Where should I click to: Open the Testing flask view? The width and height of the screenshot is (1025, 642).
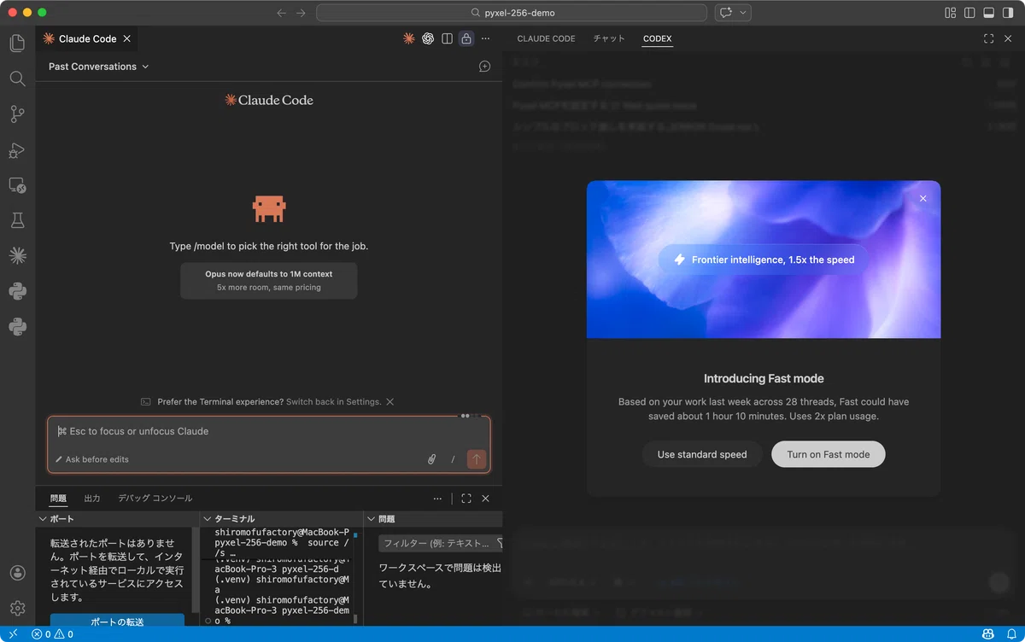[17, 220]
